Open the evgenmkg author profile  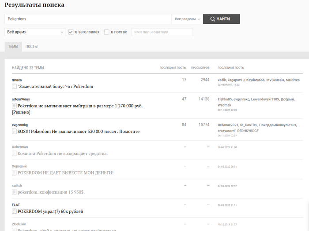[20, 125]
